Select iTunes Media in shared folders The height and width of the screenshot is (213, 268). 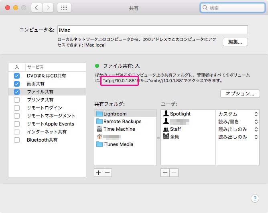pyautogui.click(x=125, y=144)
